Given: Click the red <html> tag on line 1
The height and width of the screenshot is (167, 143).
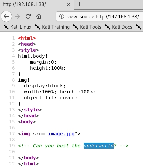Looking at the screenshot, I should click(x=27, y=38).
